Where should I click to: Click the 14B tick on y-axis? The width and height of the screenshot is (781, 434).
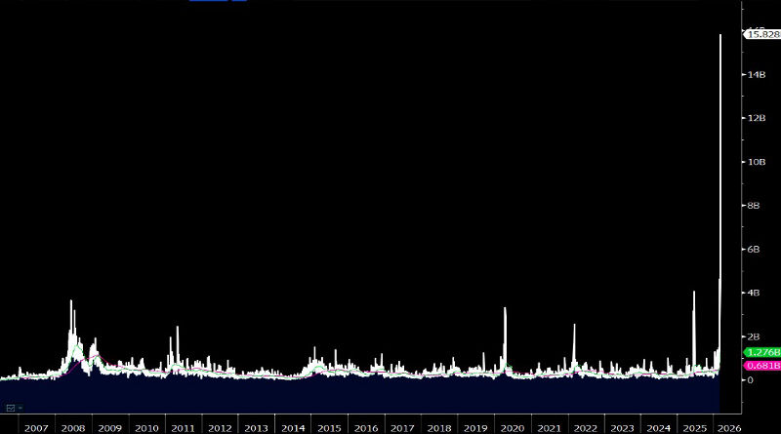click(757, 75)
